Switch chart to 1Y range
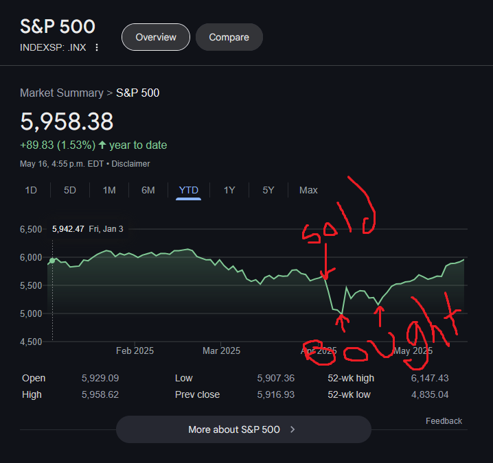Screen dimensions: 493x463 pos(229,190)
